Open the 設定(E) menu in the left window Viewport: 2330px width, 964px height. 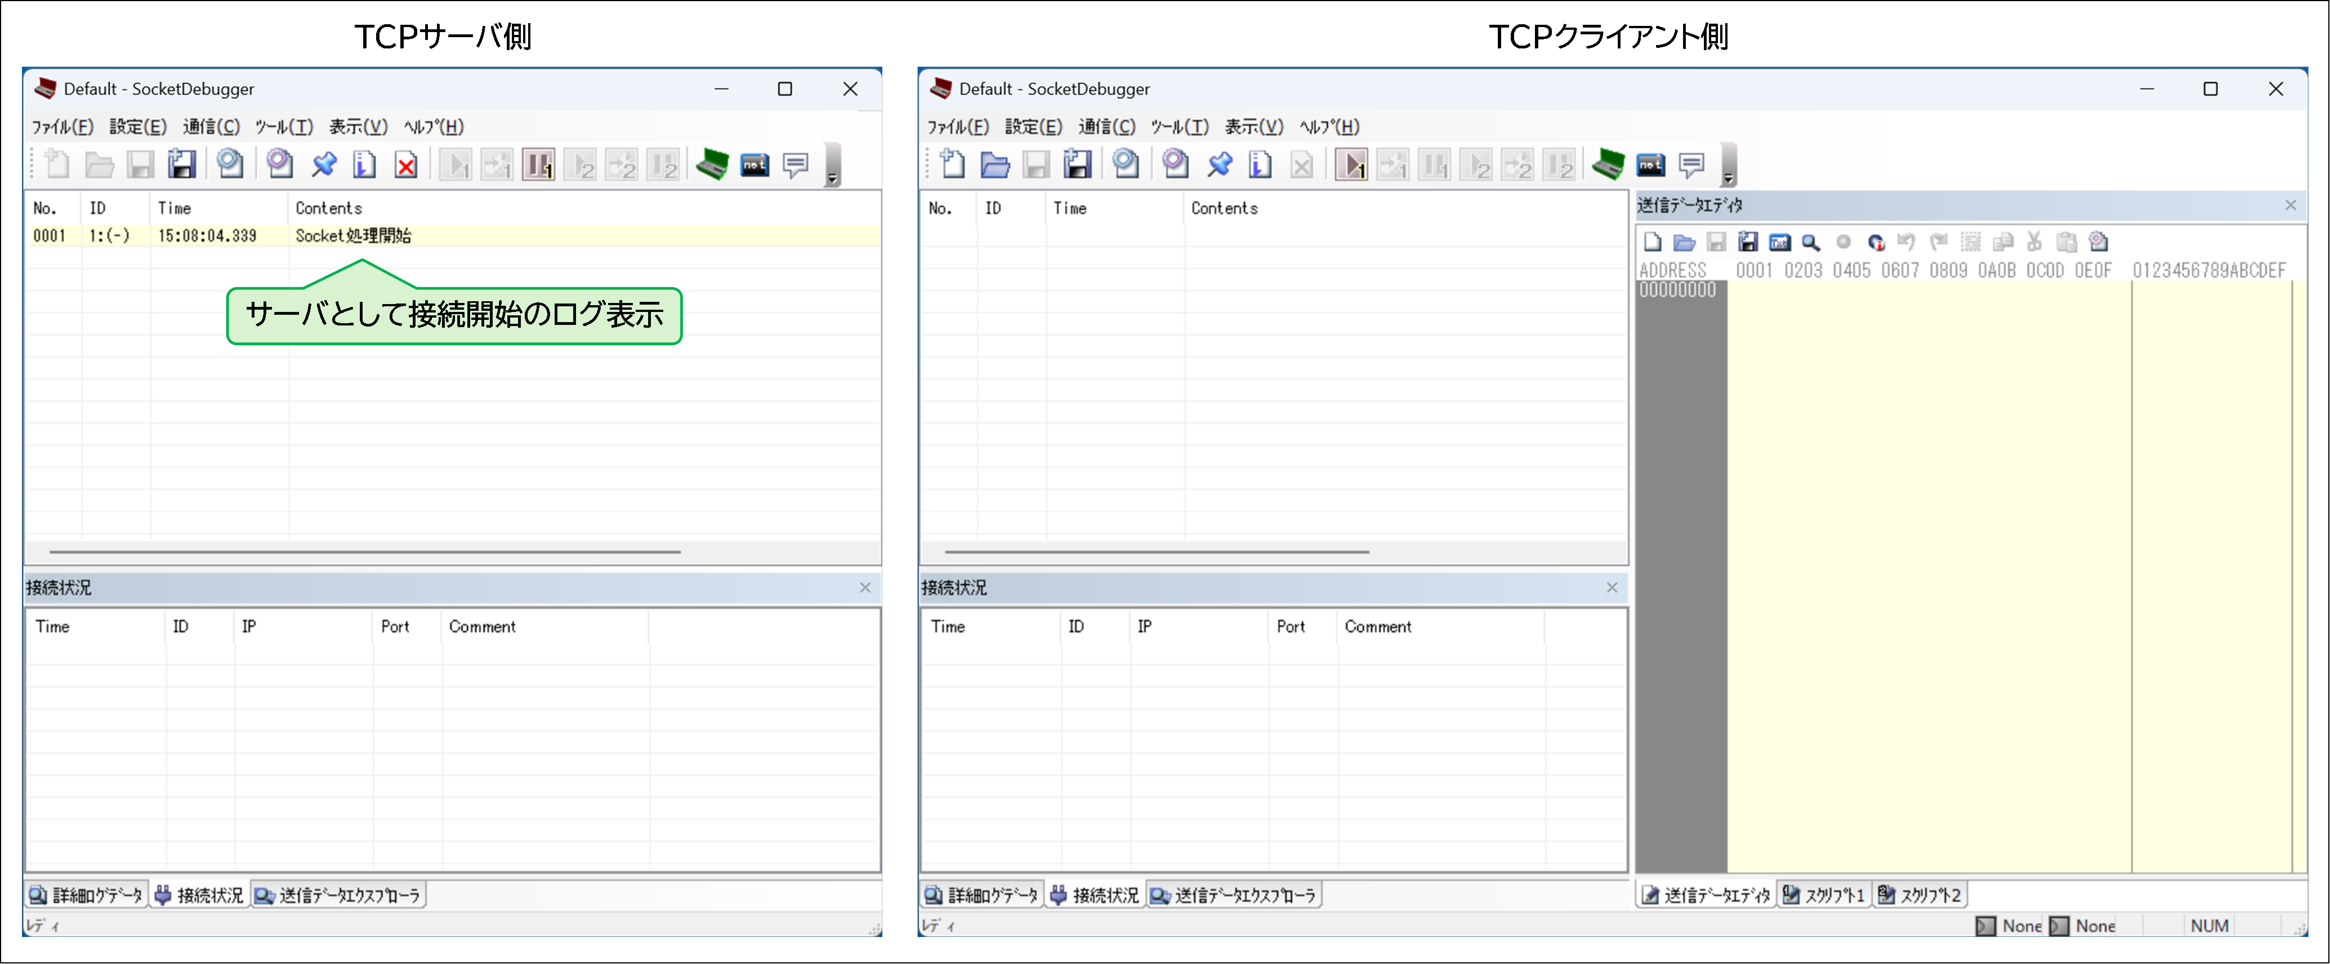tap(137, 127)
